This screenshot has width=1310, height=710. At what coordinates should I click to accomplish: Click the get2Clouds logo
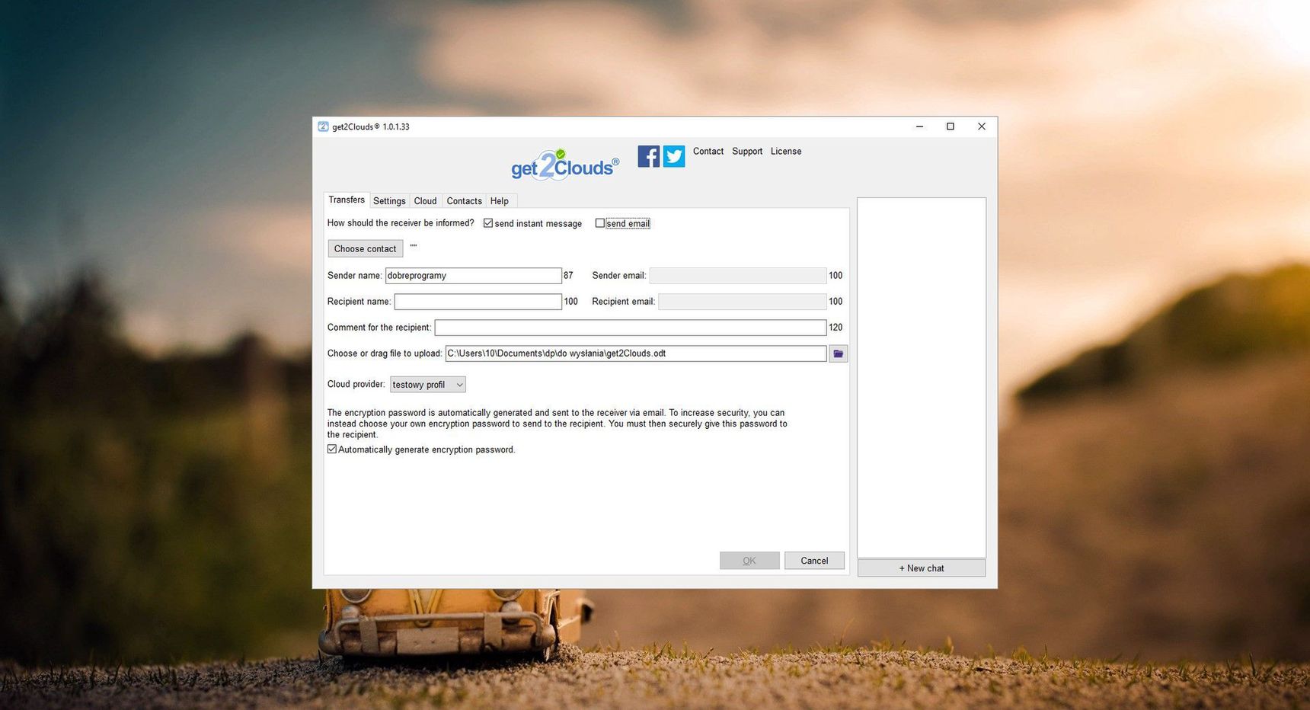point(564,165)
